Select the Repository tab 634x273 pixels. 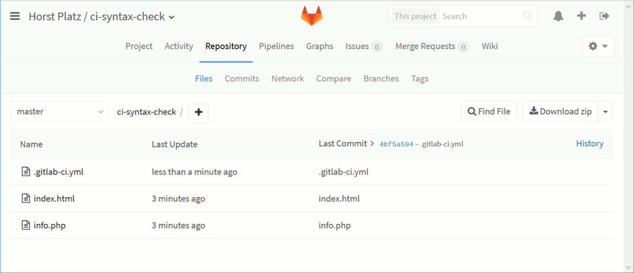[226, 46]
